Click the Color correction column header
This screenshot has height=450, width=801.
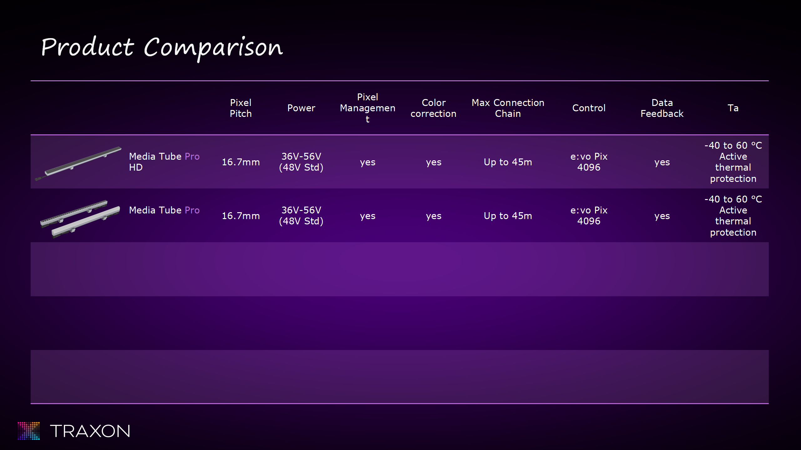pyautogui.click(x=433, y=108)
